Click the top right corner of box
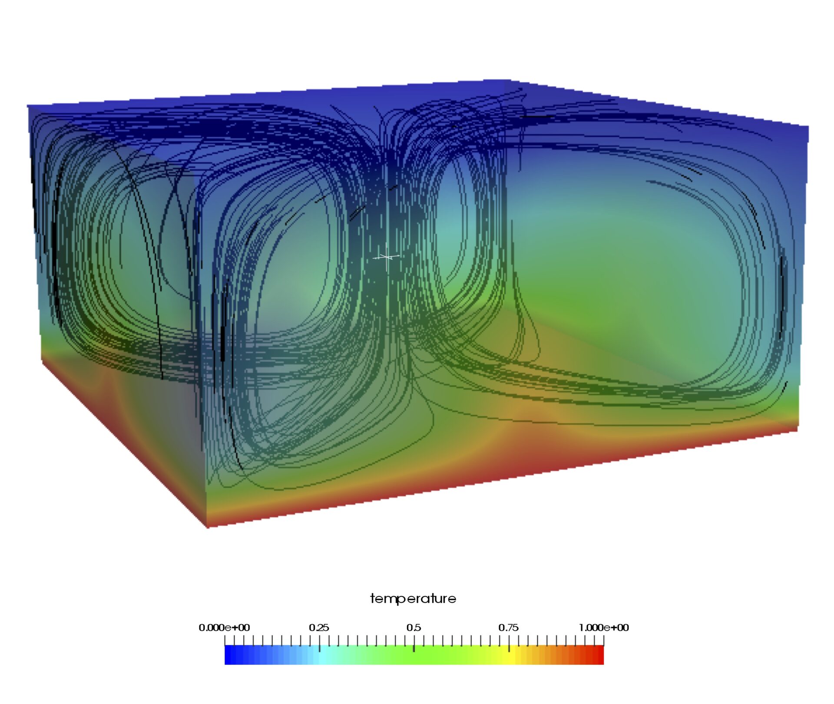Viewport: 834px width, 704px height. [808, 127]
